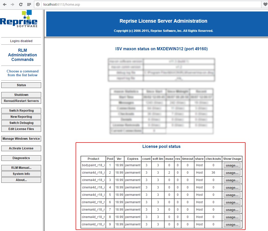
Task: Click the address bar showing localhost:6113
Action: 148,5
